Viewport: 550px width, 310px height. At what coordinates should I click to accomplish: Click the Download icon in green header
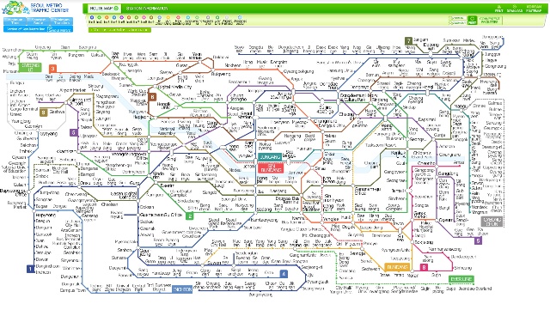pyautogui.click(x=515, y=9)
